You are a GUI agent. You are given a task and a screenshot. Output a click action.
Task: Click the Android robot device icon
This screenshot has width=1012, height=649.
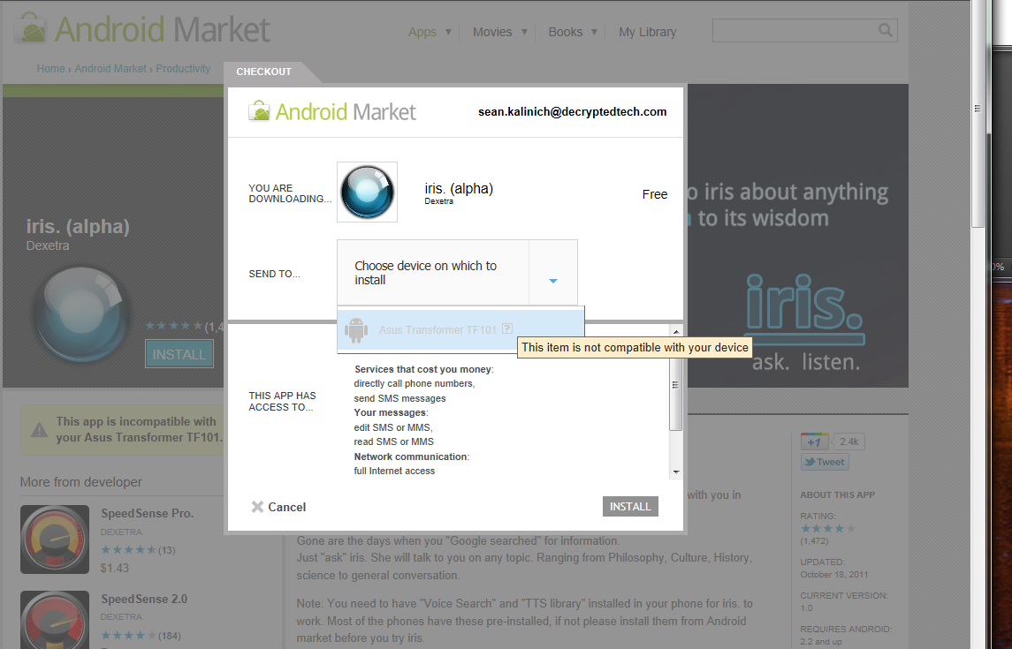coord(356,330)
